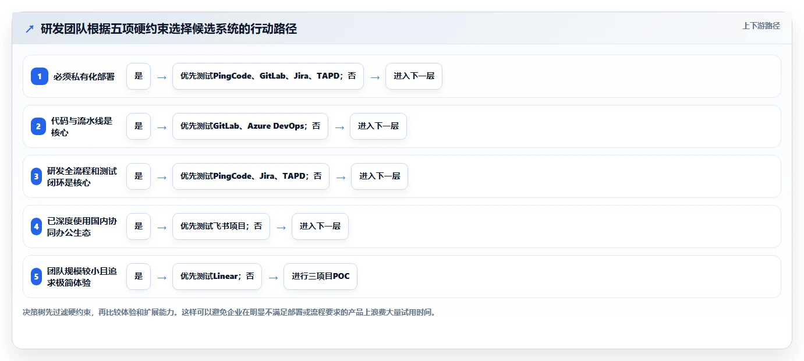Click 进入下一层 in 国内协同办公生态 row

pyautogui.click(x=320, y=226)
